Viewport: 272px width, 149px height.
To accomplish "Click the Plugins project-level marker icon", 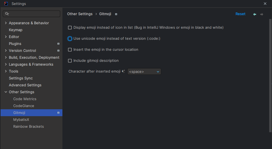I will click(x=58, y=44).
